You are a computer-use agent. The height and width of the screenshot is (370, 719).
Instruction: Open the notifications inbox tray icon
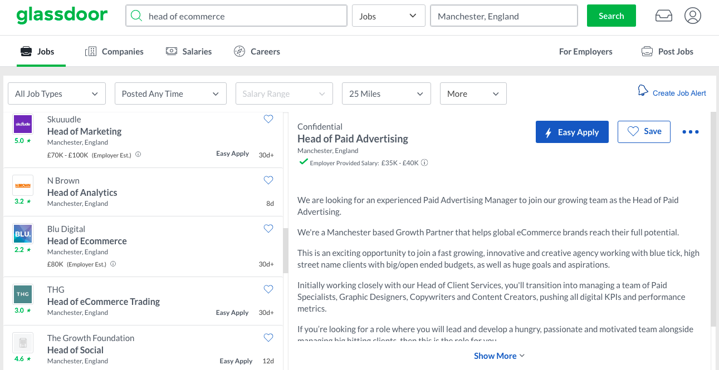tap(664, 16)
